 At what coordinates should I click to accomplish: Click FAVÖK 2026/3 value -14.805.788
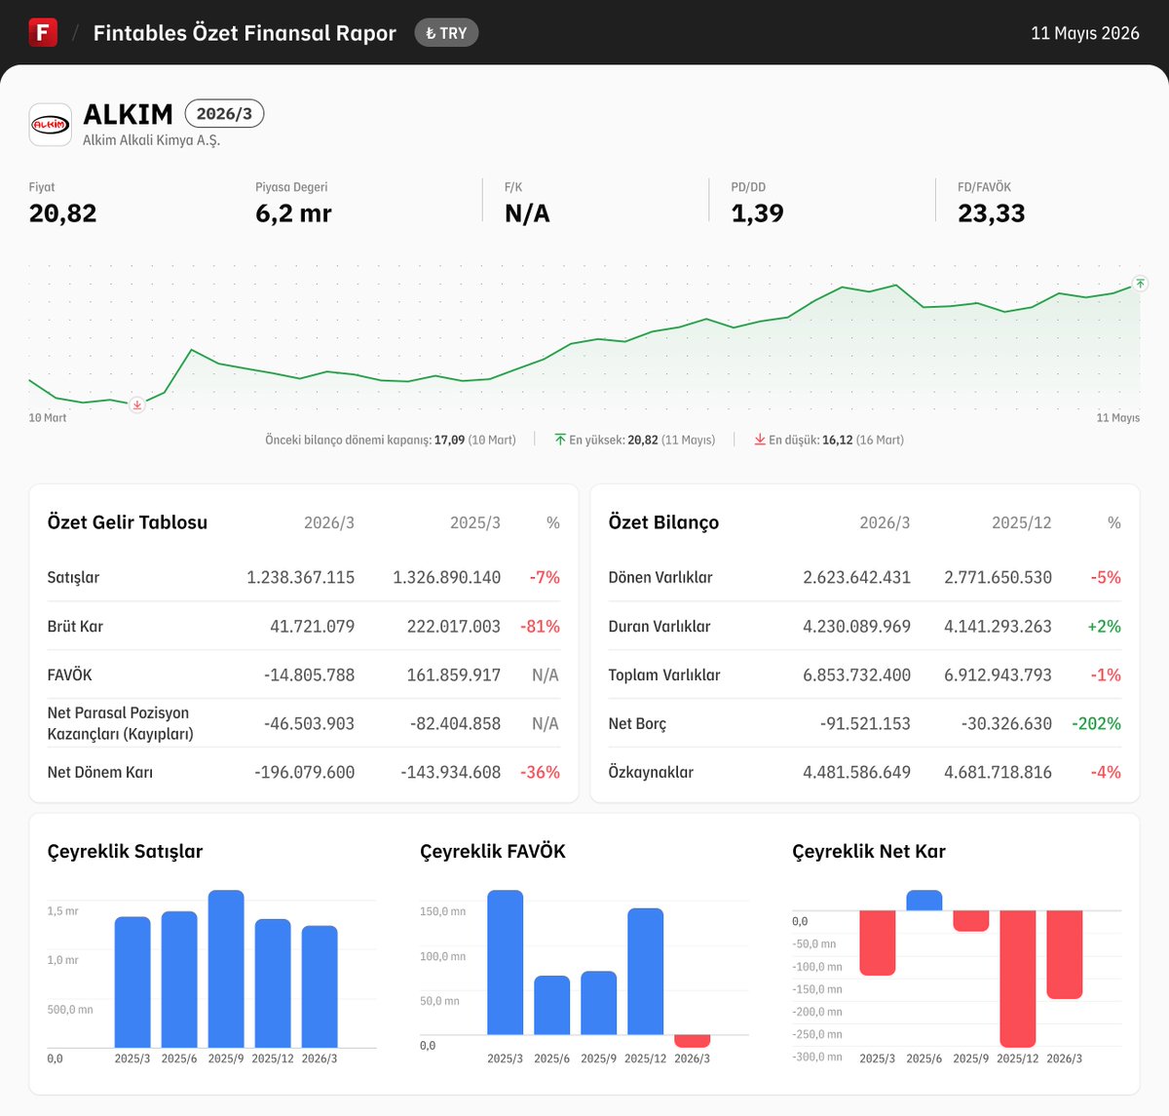pos(310,674)
